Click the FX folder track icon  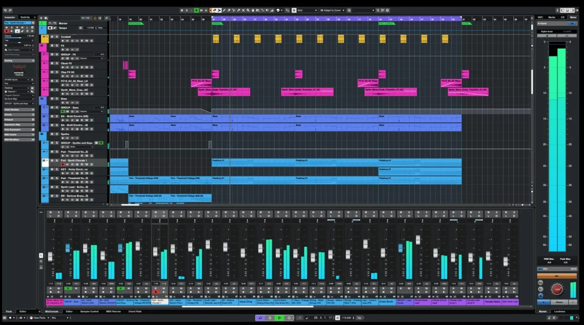pos(42,46)
